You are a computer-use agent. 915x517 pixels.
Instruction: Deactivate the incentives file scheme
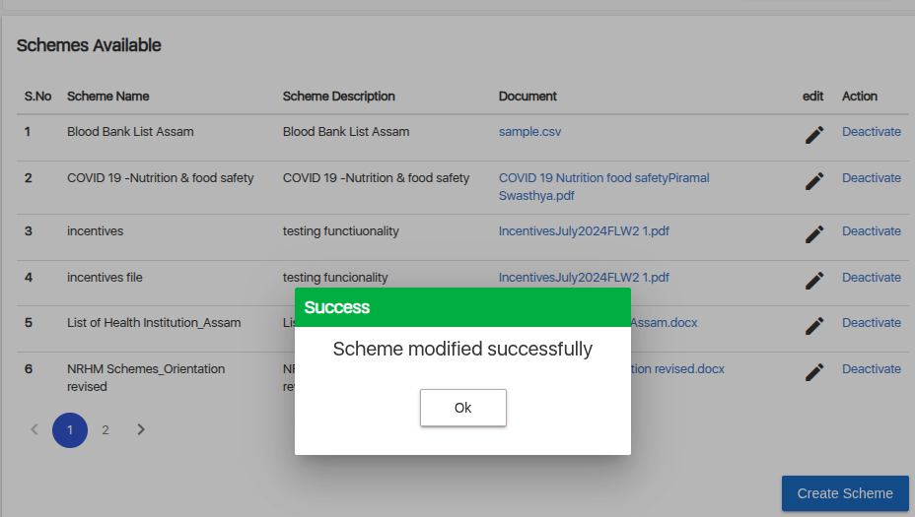coord(871,278)
